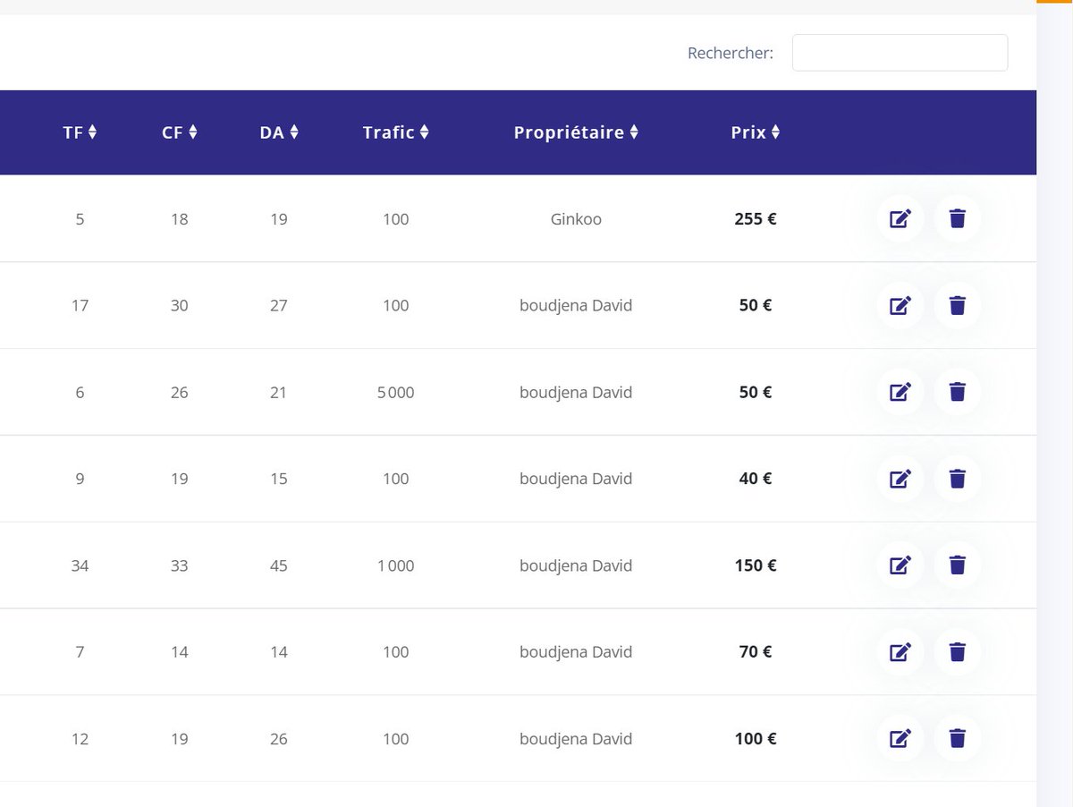The width and height of the screenshot is (1073, 807).
Task: Select the 255 € price of Ginkoo
Action: (754, 218)
